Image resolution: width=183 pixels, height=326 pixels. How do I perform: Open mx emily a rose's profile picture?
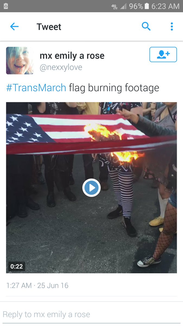(20, 61)
